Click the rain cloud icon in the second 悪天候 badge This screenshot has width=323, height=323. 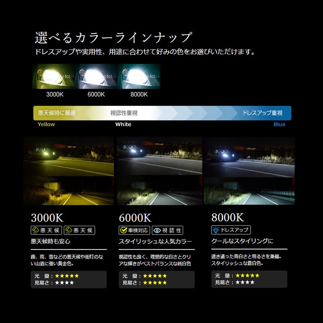(x=68, y=230)
